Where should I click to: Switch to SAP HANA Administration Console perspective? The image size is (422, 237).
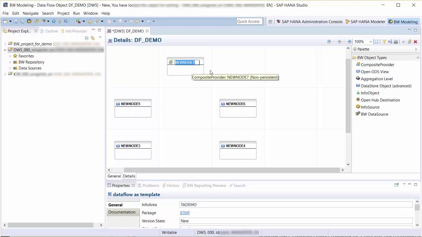pos(309,22)
